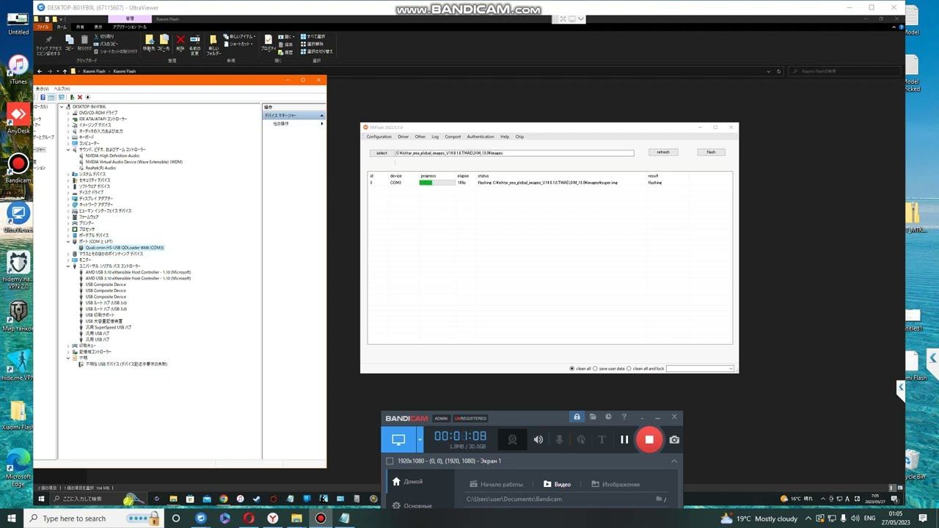Screen dimensions: 939x528
Task: Open Bandicam output folder icon in title bar
Action: pos(593,417)
